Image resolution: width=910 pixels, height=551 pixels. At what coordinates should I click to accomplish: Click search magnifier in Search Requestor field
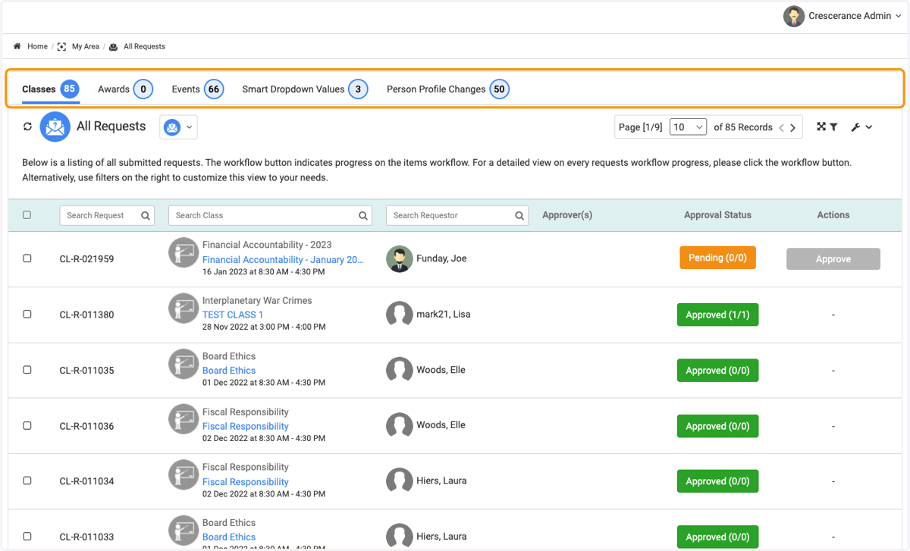[x=519, y=215]
